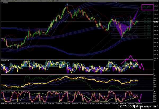Open the GOLD,H1 chart title dropdown triangle
Viewport: 159px width, 109px height.
pyautogui.click(x=2, y=3)
